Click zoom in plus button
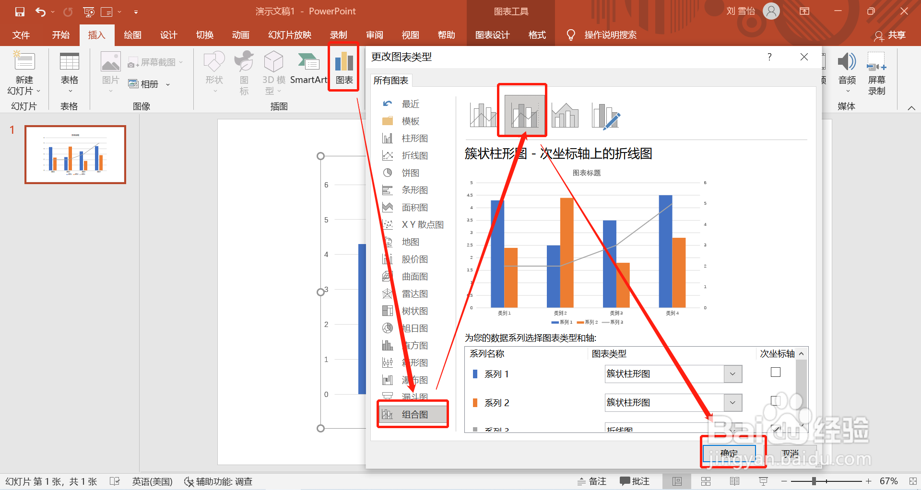The width and height of the screenshot is (921, 490). pos(868,481)
